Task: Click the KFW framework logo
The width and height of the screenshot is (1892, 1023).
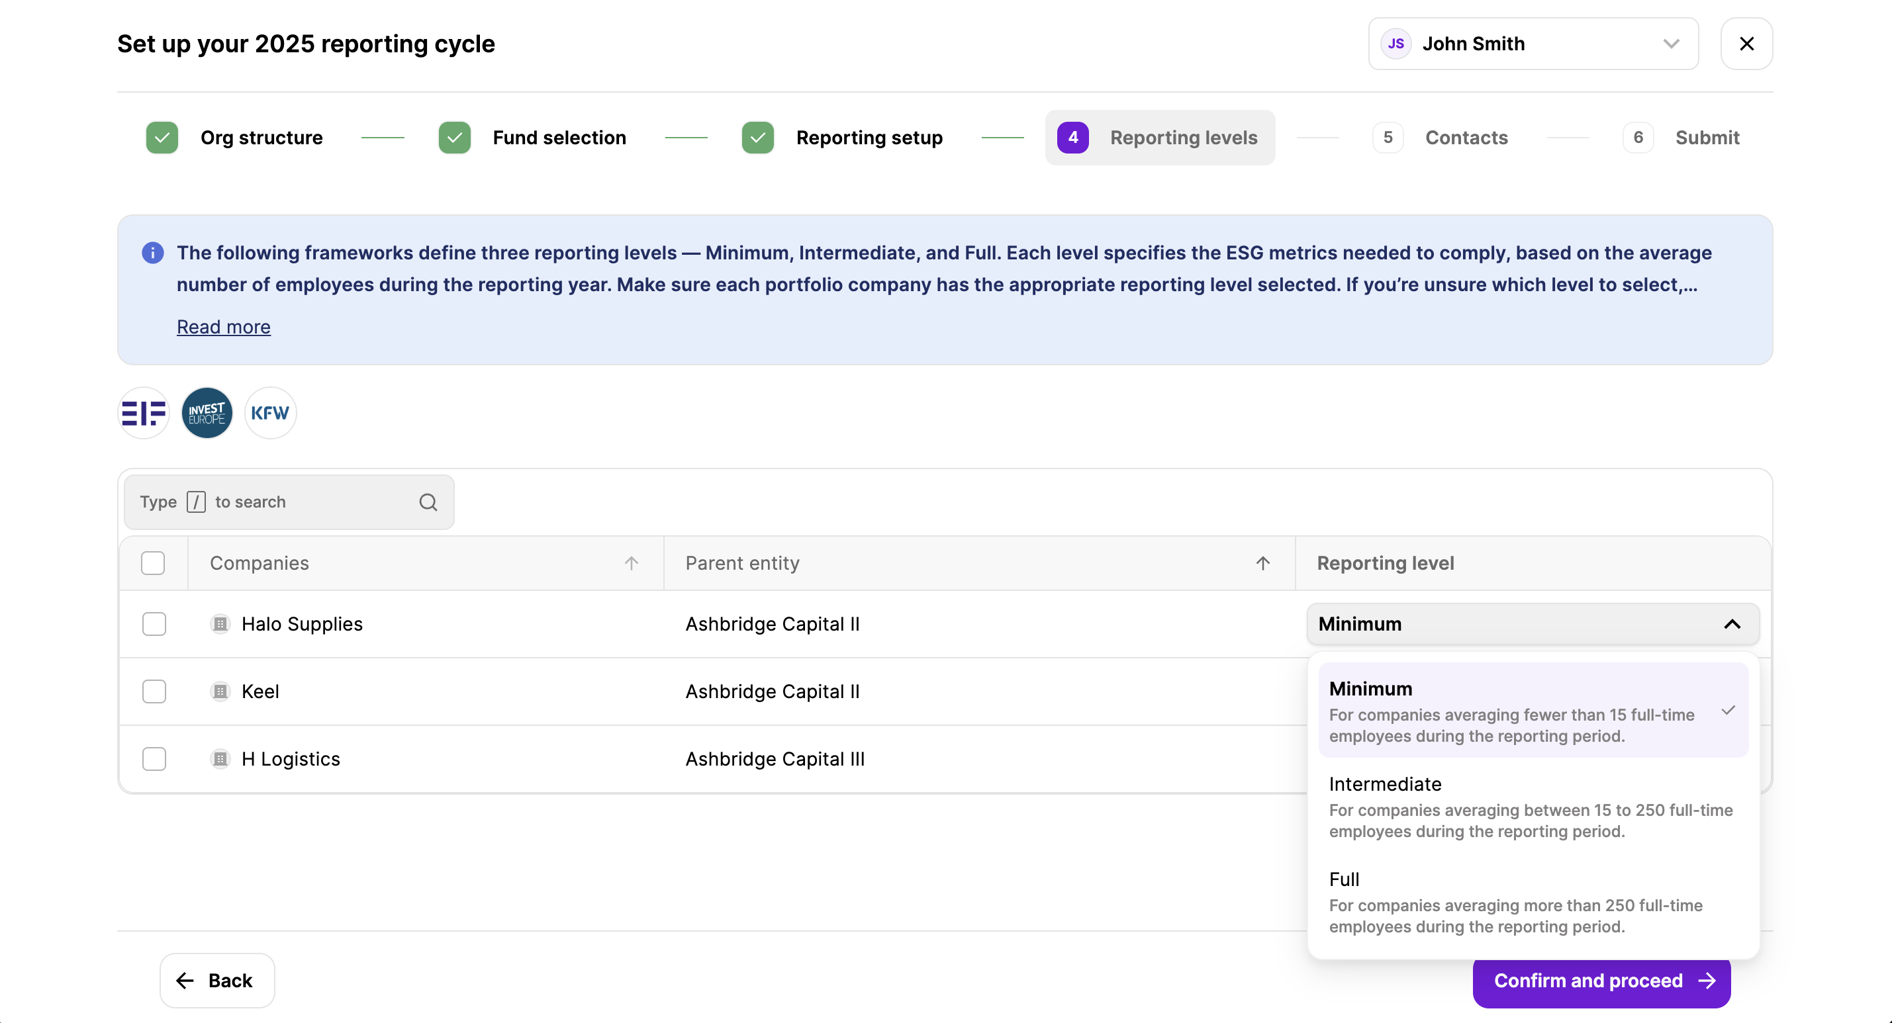Action: (x=270, y=413)
